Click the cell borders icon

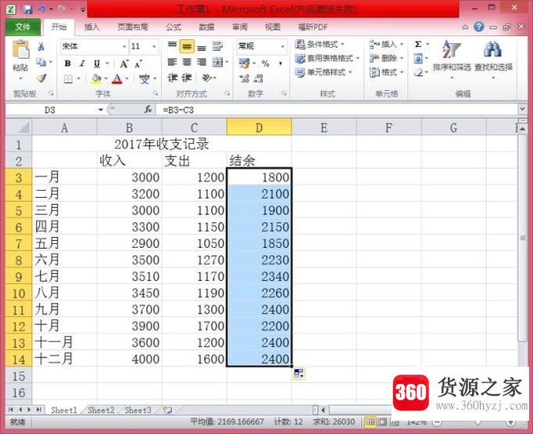pos(68,79)
